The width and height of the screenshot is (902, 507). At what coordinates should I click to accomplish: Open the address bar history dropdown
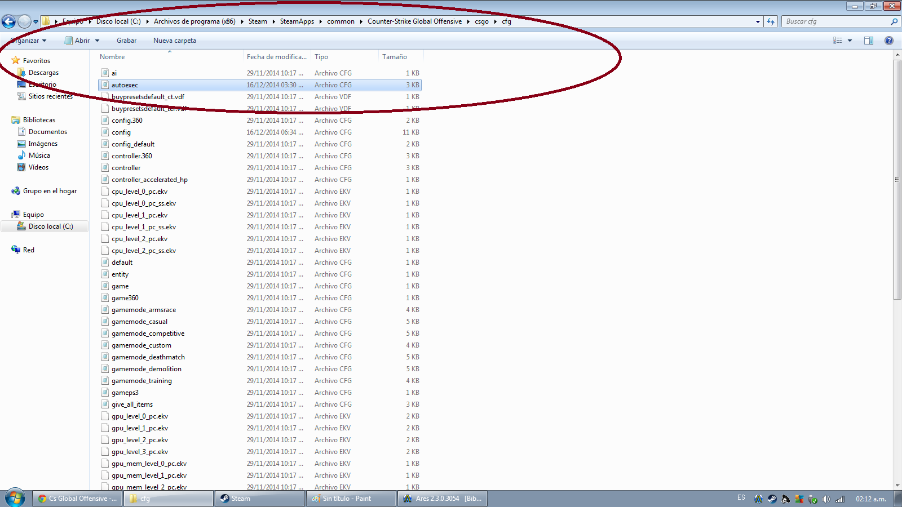tap(758, 21)
